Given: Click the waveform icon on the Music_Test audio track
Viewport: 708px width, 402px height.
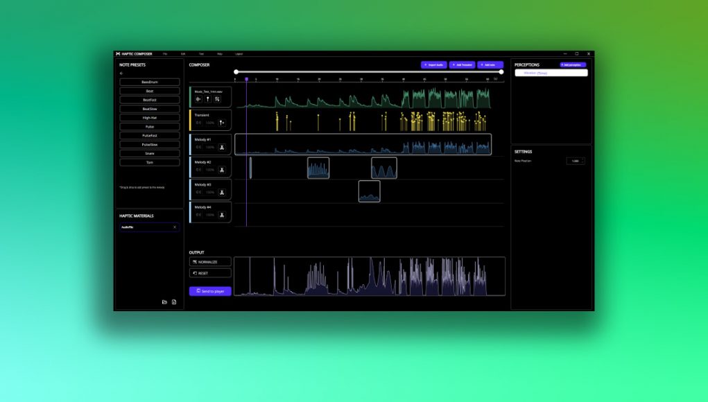Looking at the screenshot, I should point(198,99).
